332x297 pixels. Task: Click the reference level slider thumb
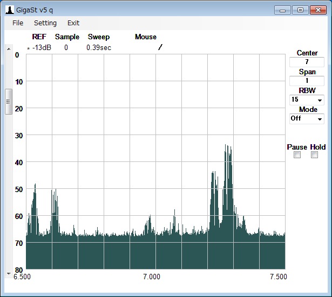pyautogui.click(x=8, y=101)
